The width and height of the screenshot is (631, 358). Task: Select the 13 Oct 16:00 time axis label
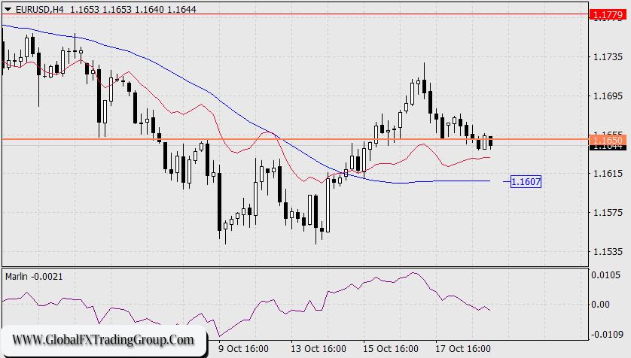[x=319, y=349]
